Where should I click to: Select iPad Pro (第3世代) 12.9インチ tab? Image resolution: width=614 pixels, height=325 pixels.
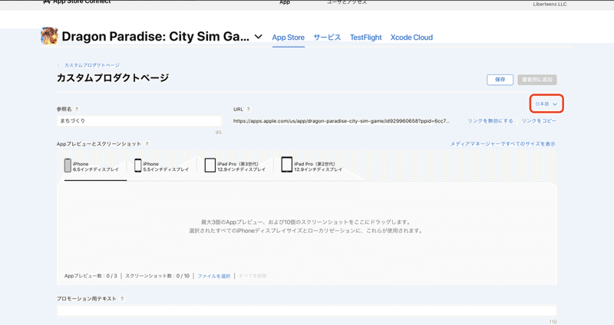(x=236, y=166)
